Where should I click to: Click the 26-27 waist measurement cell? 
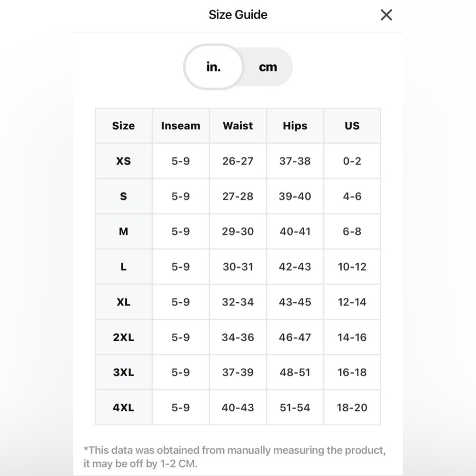[x=238, y=161]
